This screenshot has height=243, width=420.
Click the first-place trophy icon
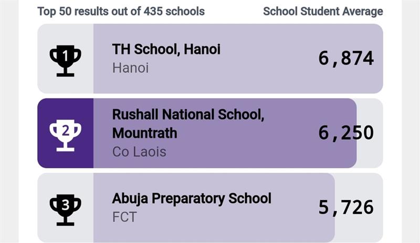click(65, 60)
